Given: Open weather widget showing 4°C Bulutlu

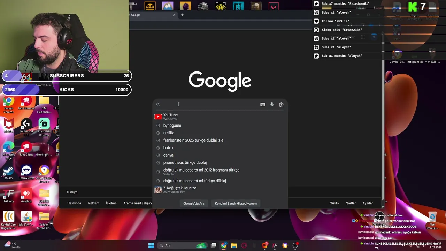Looking at the screenshot, I should click(x=12, y=245).
